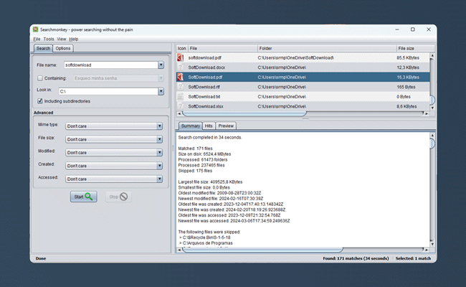Click the Icon column header
This screenshot has width=466, height=287.
coord(182,48)
